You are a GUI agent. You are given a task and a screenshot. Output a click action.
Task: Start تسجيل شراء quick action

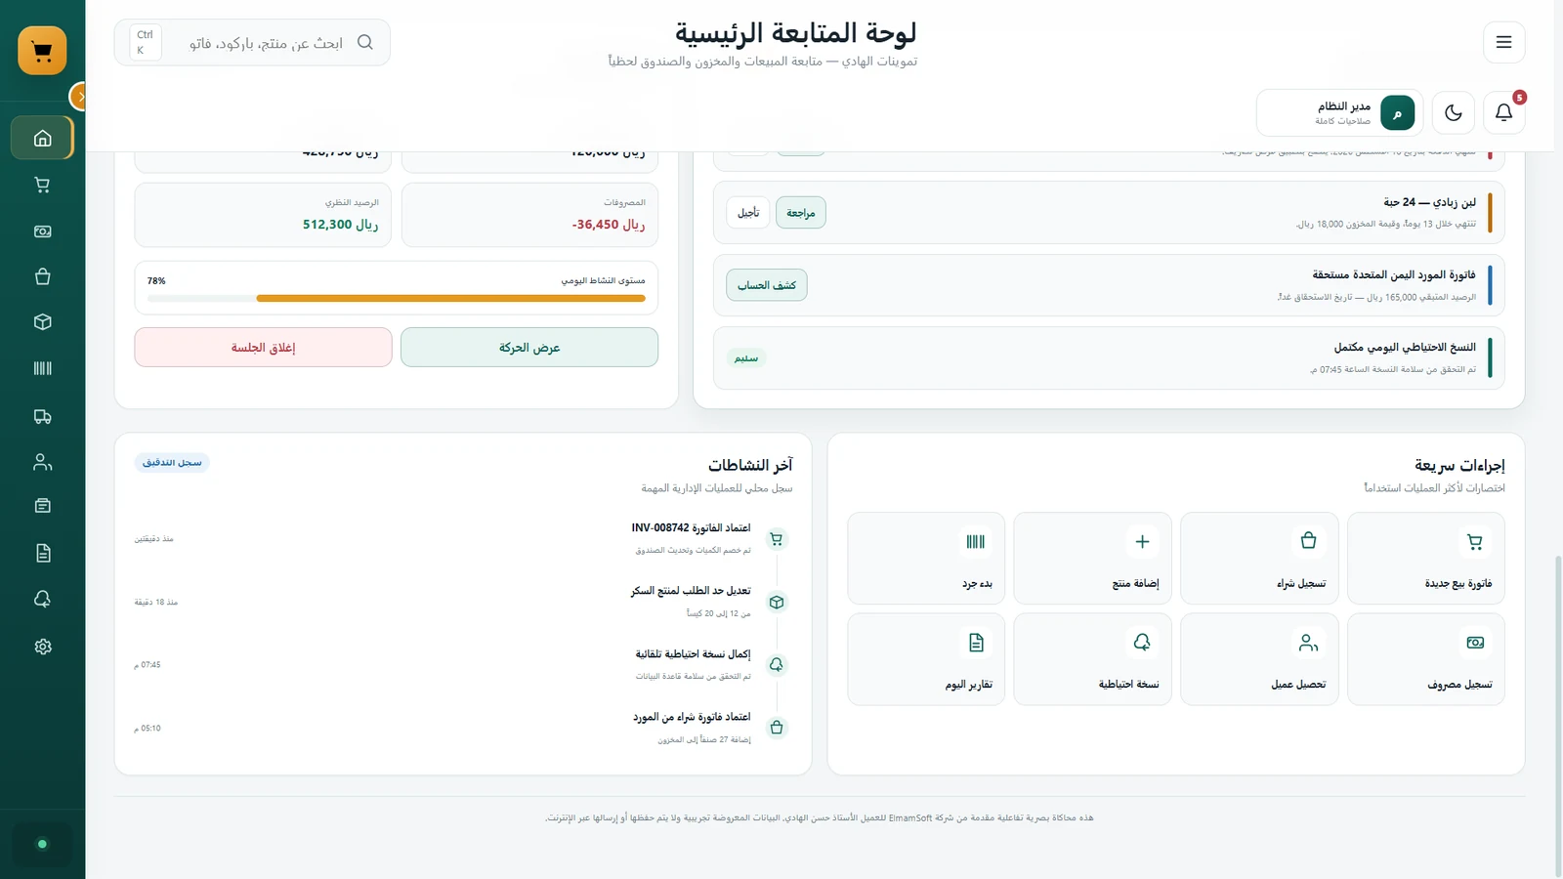pos(1259,558)
